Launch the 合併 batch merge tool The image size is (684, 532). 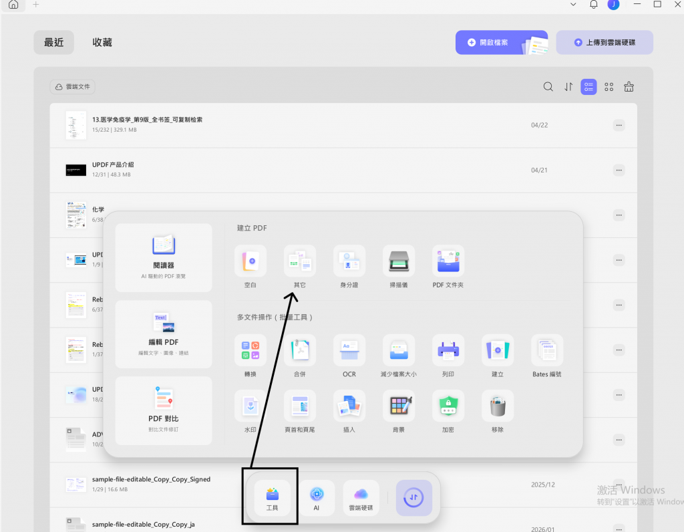tap(300, 350)
